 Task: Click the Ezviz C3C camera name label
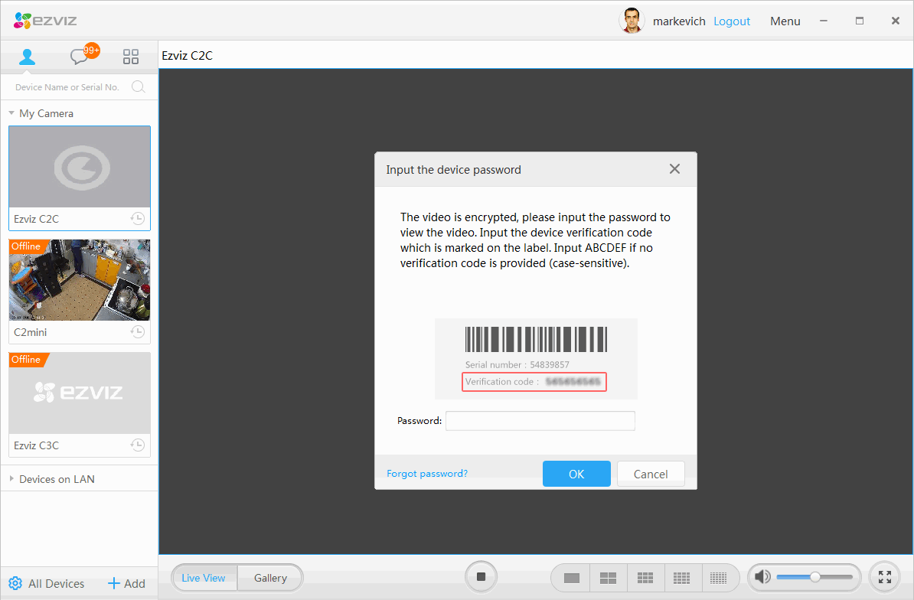36,445
